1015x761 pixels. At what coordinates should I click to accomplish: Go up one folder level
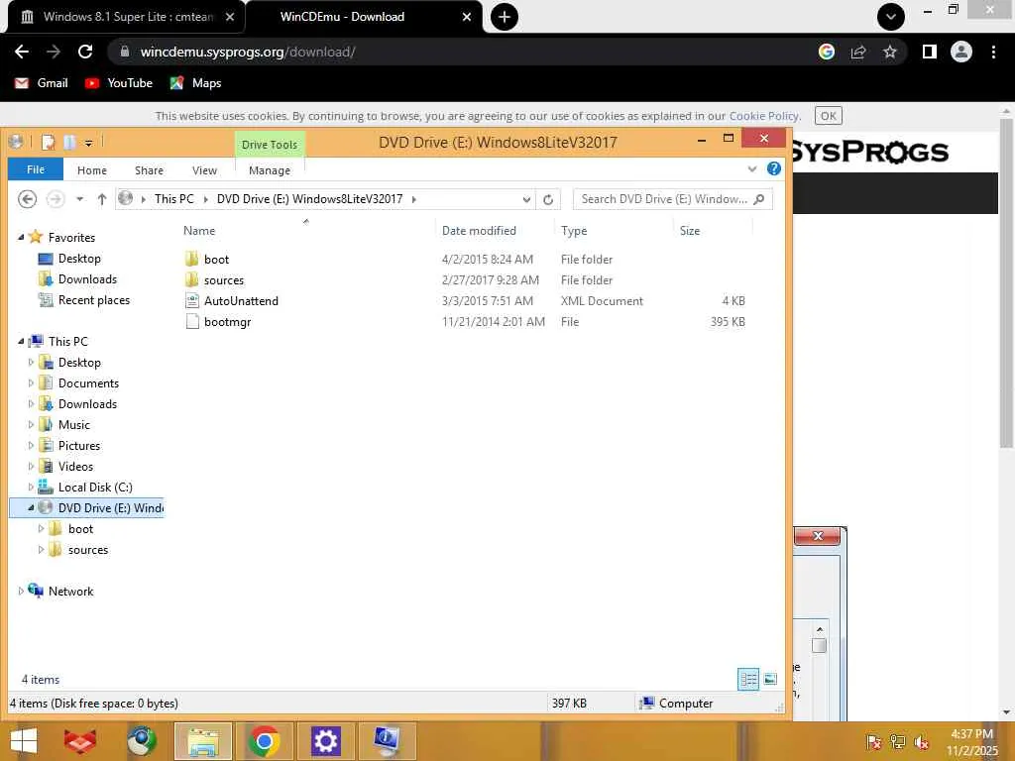102,199
